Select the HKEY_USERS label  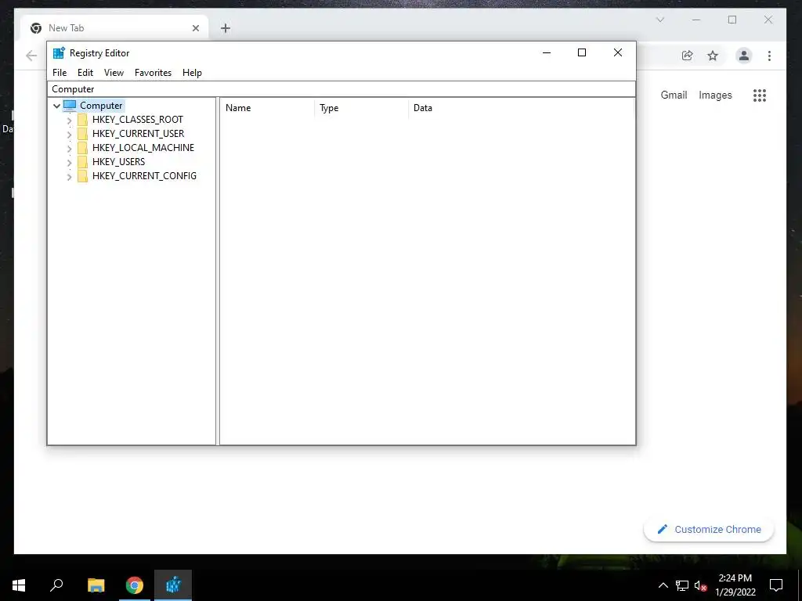[x=119, y=162]
